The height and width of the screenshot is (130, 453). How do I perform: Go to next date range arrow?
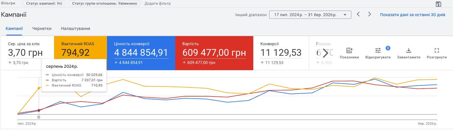click(x=369, y=14)
